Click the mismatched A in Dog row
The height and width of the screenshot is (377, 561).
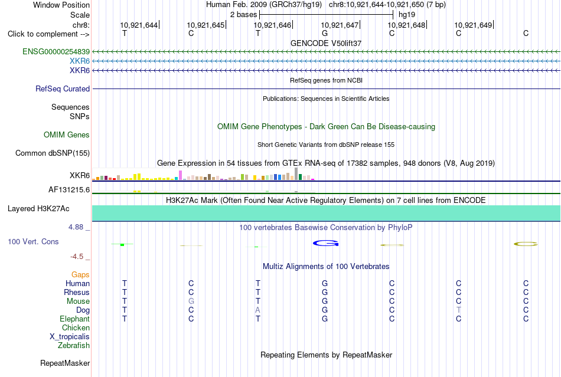tap(257, 310)
